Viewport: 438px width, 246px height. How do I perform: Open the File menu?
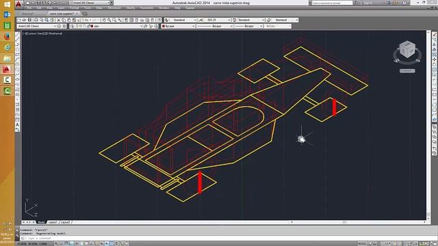click(x=29, y=8)
